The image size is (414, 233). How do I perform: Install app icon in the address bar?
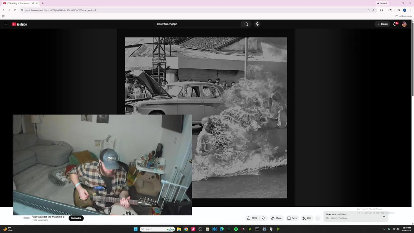pyautogui.click(x=368, y=10)
